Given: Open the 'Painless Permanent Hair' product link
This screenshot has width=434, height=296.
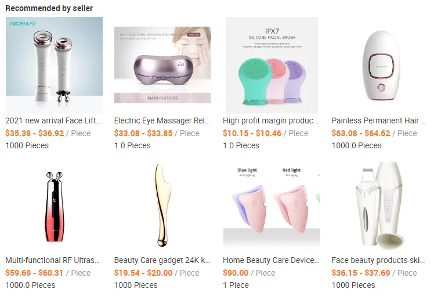Looking at the screenshot, I should tap(379, 120).
